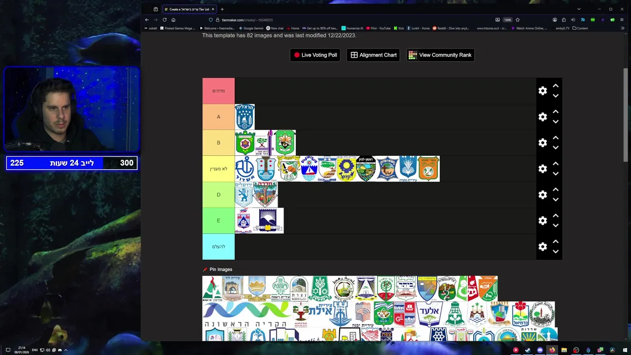The width and height of the screenshot is (631, 355).
Task: Open the taskbar clock showing 21:14
Action: tap(22, 350)
